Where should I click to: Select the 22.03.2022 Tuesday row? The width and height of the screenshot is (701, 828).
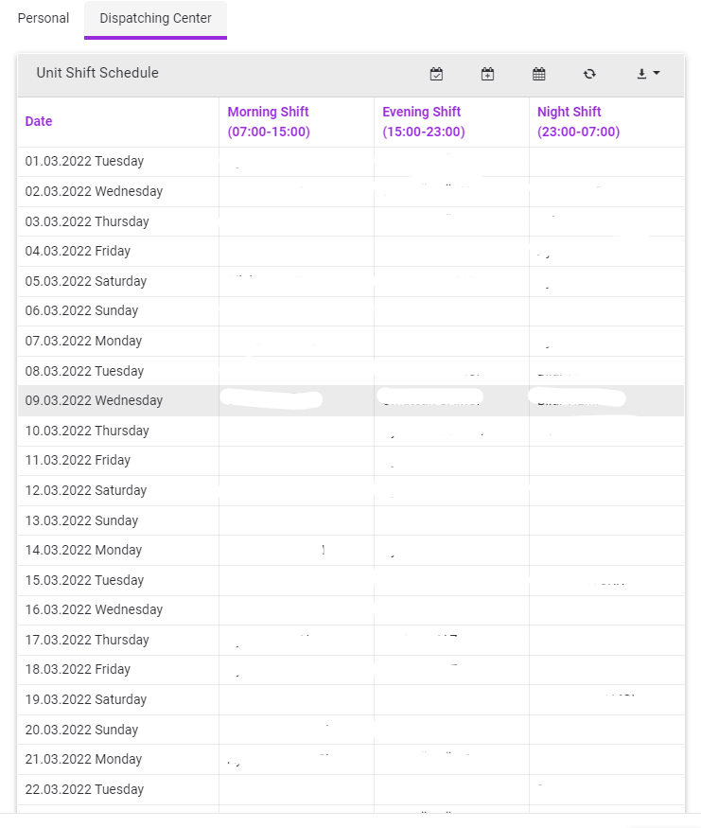pyautogui.click(x=84, y=789)
